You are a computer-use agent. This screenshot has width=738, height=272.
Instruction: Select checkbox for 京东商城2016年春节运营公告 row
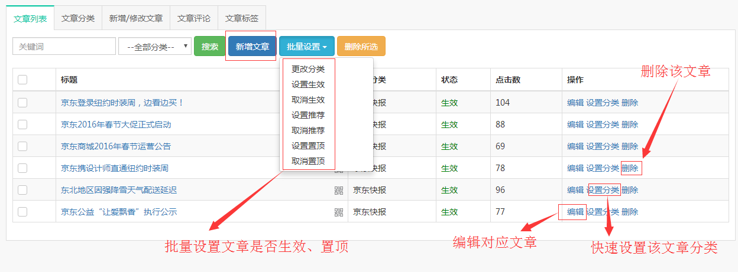coord(22,146)
